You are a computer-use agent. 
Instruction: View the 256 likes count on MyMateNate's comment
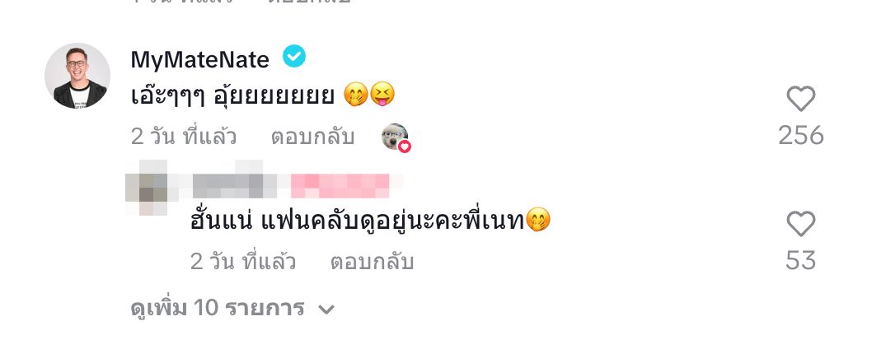(x=801, y=136)
